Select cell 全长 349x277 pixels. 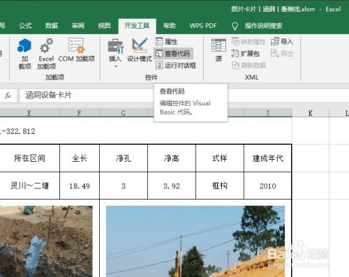tap(80, 158)
